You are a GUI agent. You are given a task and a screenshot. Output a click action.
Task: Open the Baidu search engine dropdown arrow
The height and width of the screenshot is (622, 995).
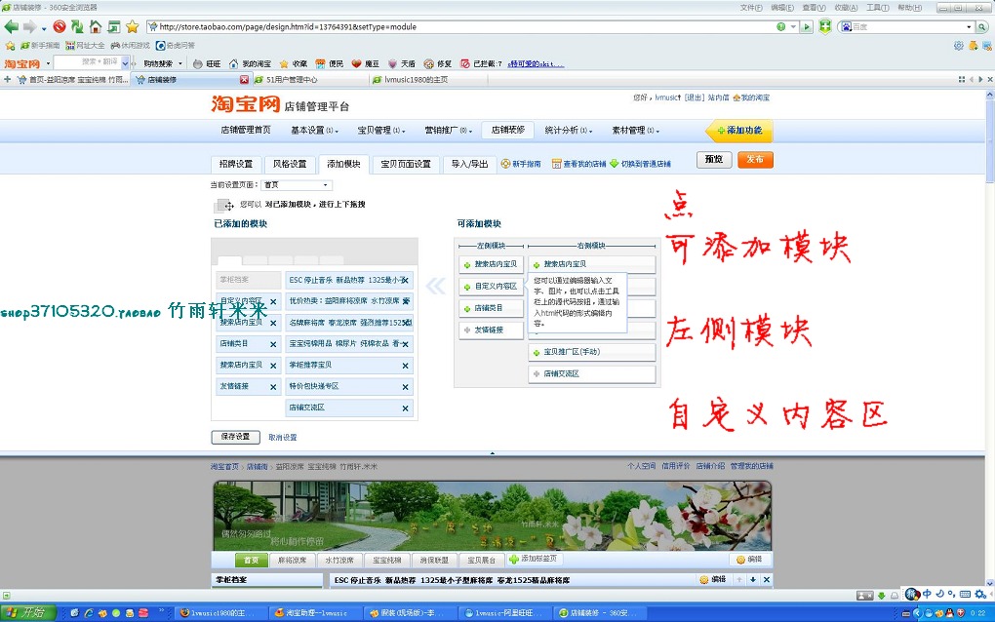pyautogui.click(x=969, y=26)
